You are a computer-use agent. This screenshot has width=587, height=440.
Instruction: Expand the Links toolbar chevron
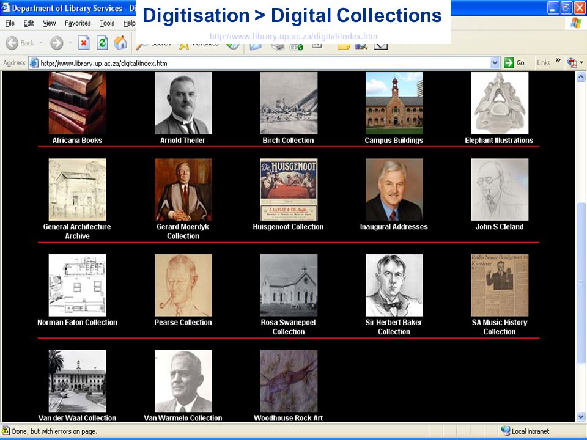click(558, 61)
